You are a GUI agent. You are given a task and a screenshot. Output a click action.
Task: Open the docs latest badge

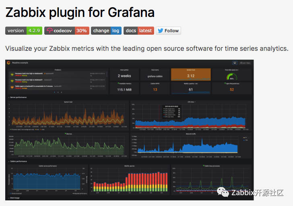[x=139, y=31]
